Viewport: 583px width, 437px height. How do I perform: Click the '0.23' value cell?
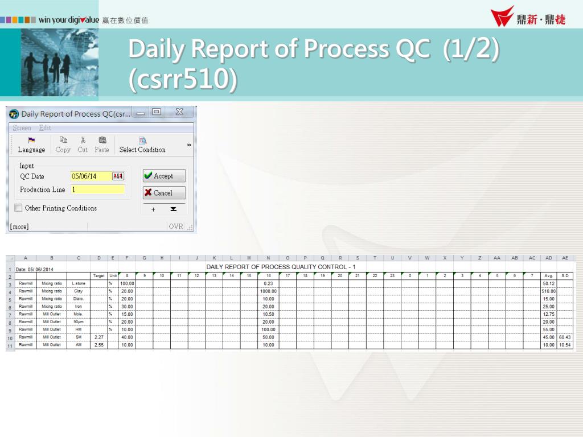click(268, 283)
